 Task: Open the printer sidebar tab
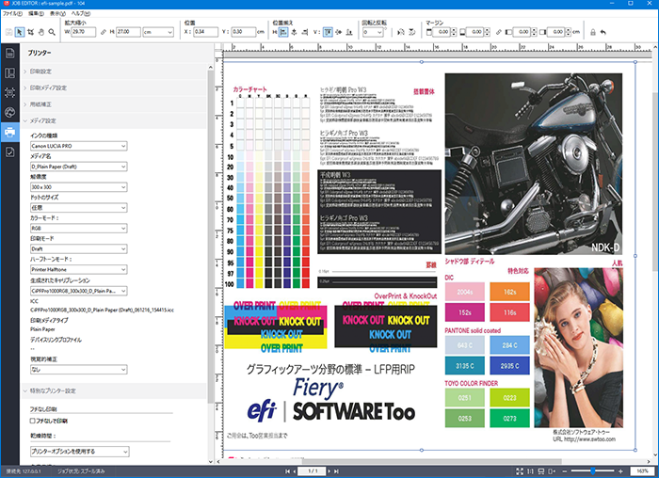9,133
